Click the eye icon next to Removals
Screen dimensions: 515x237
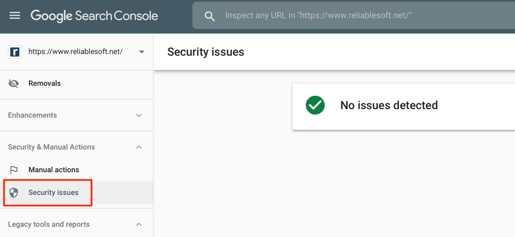[x=13, y=83]
